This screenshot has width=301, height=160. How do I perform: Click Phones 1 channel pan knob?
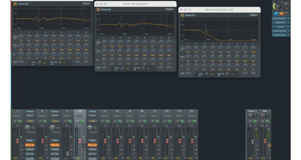coord(250,116)
